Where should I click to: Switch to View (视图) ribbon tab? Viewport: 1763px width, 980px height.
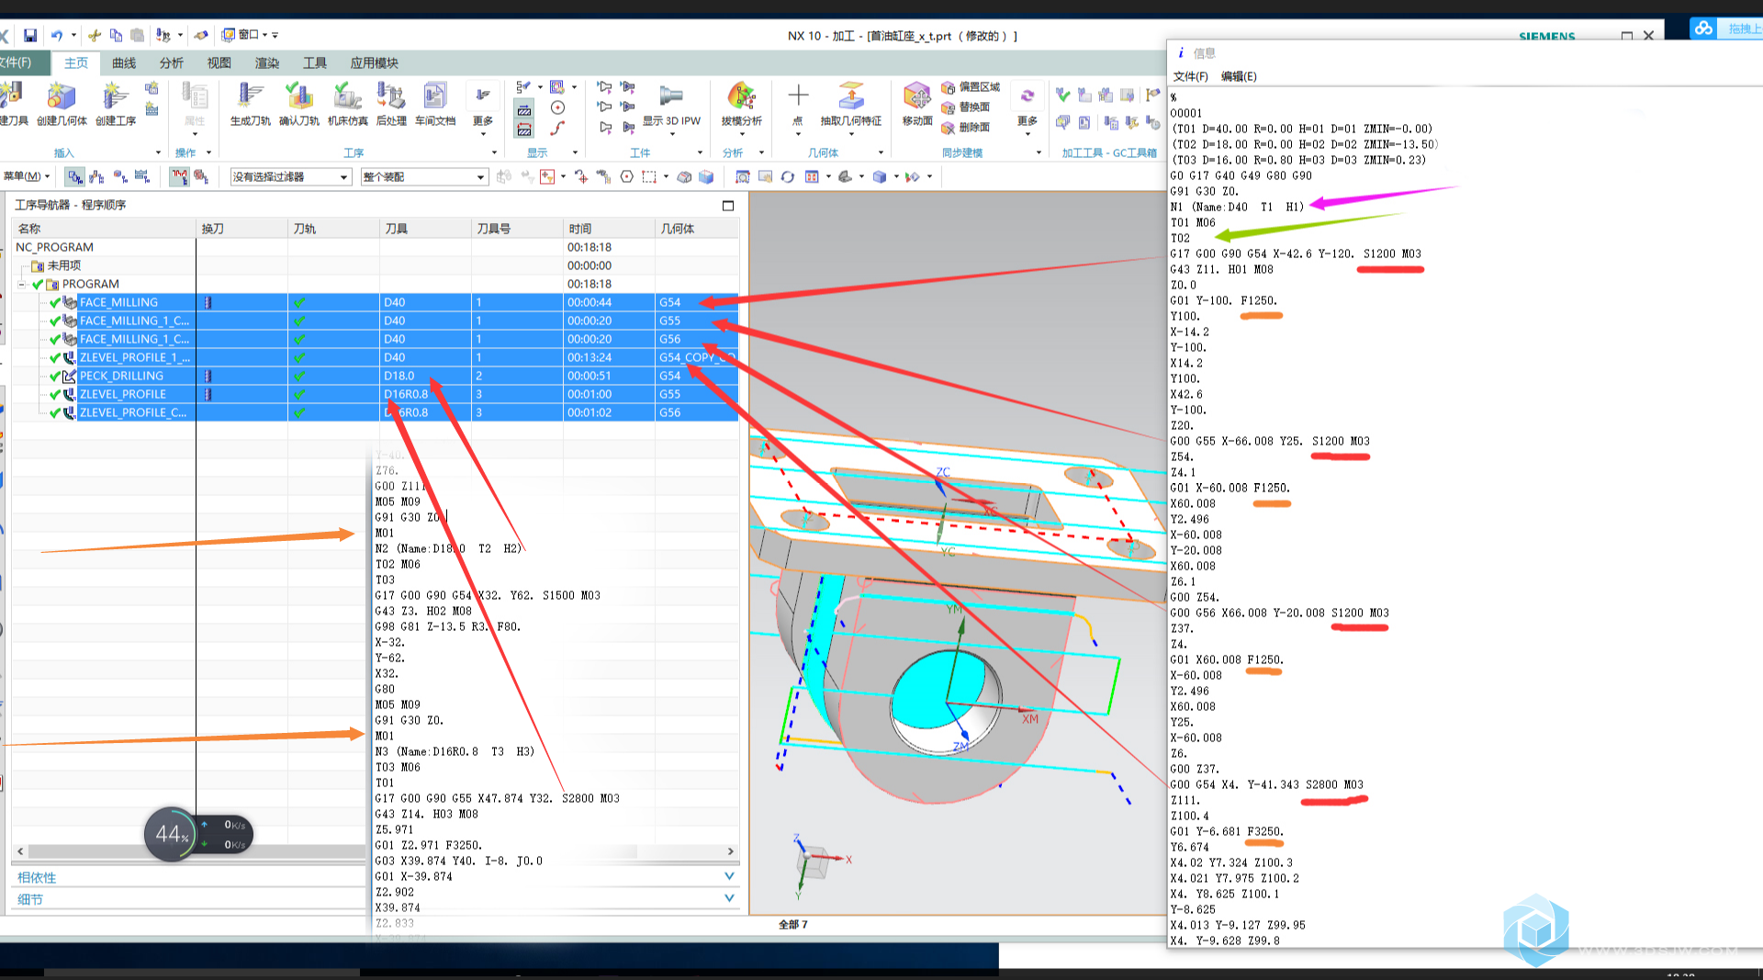[x=219, y=63]
